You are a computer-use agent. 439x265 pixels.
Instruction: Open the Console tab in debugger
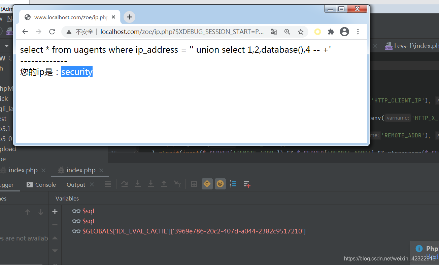(x=41, y=185)
